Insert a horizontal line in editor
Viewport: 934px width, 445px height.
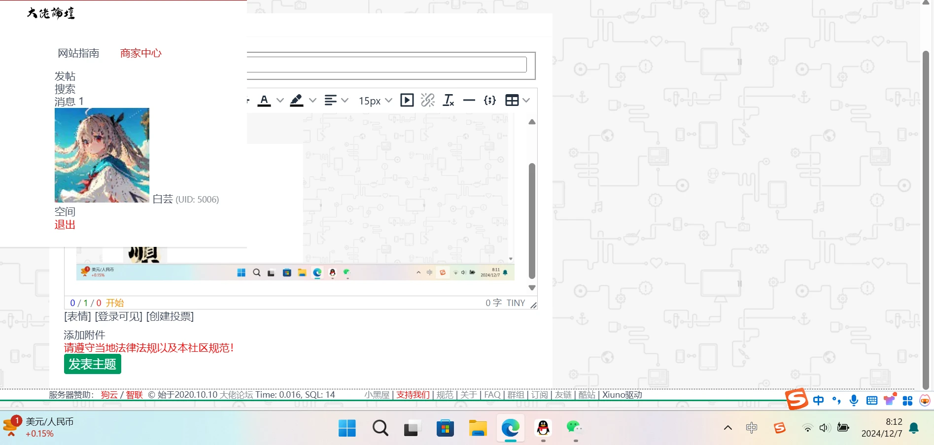(x=469, y=101)
